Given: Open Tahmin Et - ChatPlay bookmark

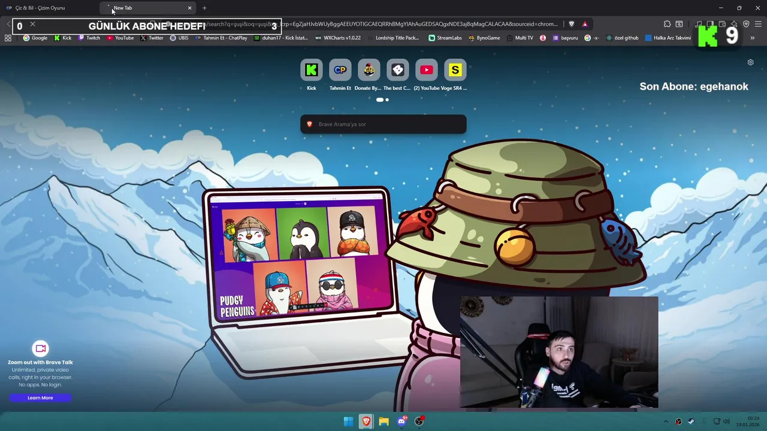Looking at the screenshot, I should coord(221,38).
